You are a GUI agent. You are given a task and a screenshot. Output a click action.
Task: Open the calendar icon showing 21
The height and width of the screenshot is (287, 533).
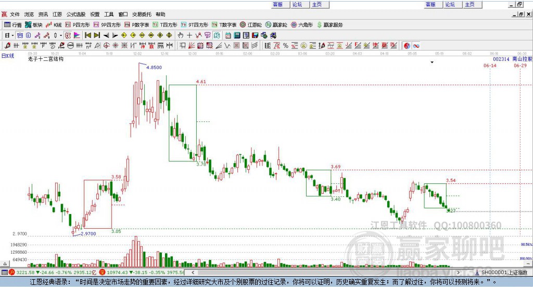click(x=228, y=35)
